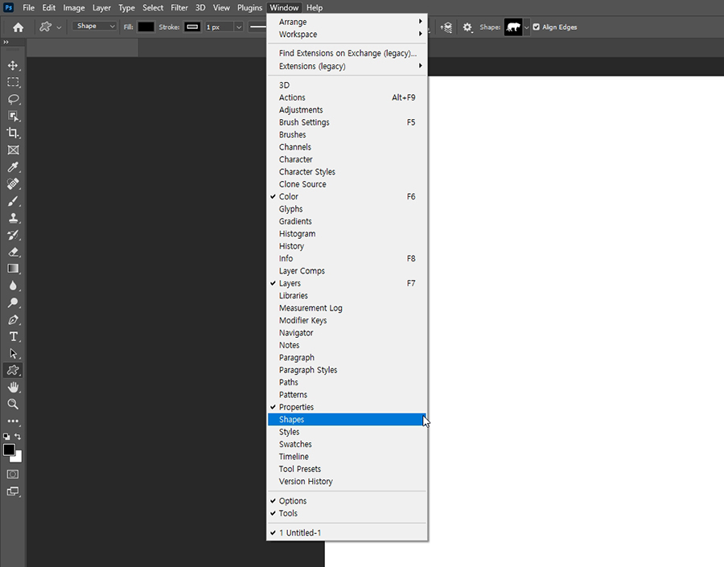724x567 pixels.
Task: Select the Clone Stamp tool
Action: [x=13, y=218]
